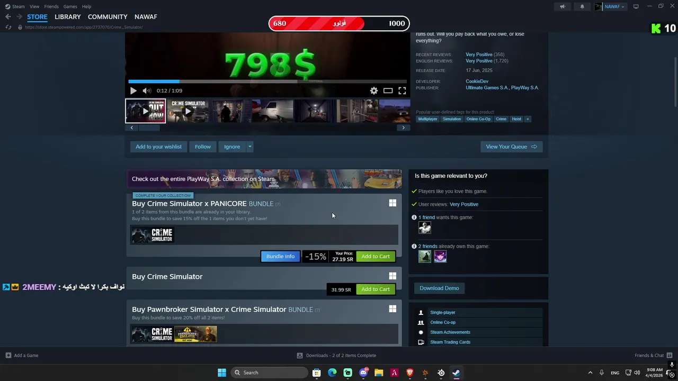Mute the trailer volume speaker icon

147,90
